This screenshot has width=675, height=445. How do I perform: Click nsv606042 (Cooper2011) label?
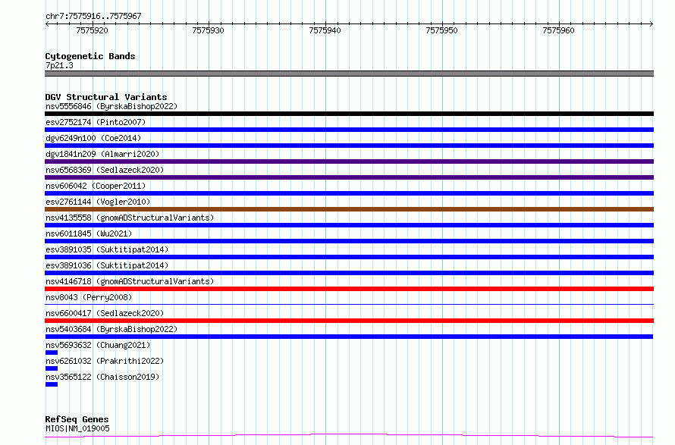click(x=96, y=186)
